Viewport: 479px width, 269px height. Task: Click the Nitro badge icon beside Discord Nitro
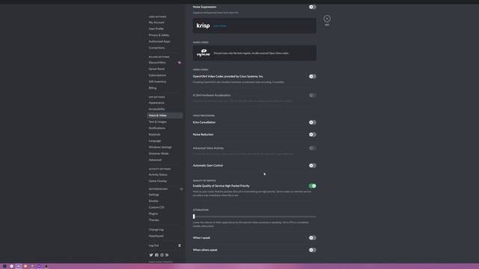click(x=180, y=63)
